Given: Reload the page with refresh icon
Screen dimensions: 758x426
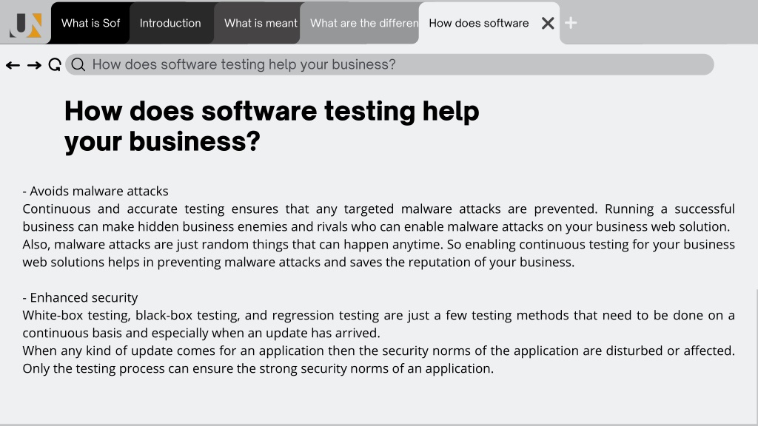Looking at the screenshot, I should tap(55, 65).
